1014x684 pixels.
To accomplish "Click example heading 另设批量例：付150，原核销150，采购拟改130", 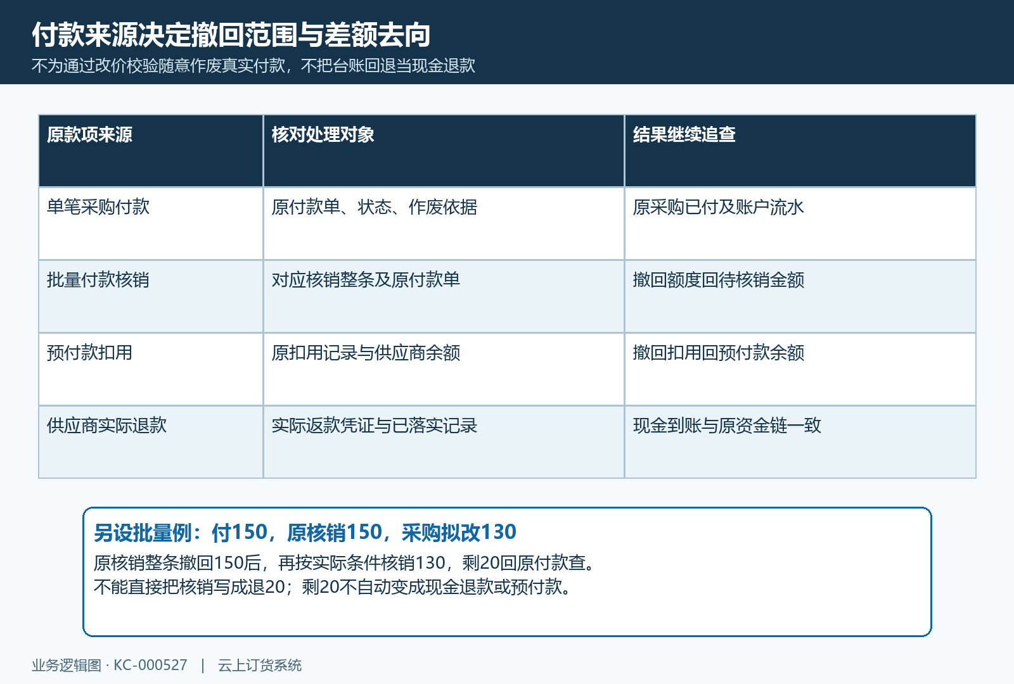I will tap(305, 533).
